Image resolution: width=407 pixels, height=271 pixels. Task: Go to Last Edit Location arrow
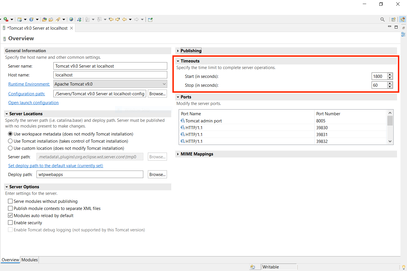111,19
